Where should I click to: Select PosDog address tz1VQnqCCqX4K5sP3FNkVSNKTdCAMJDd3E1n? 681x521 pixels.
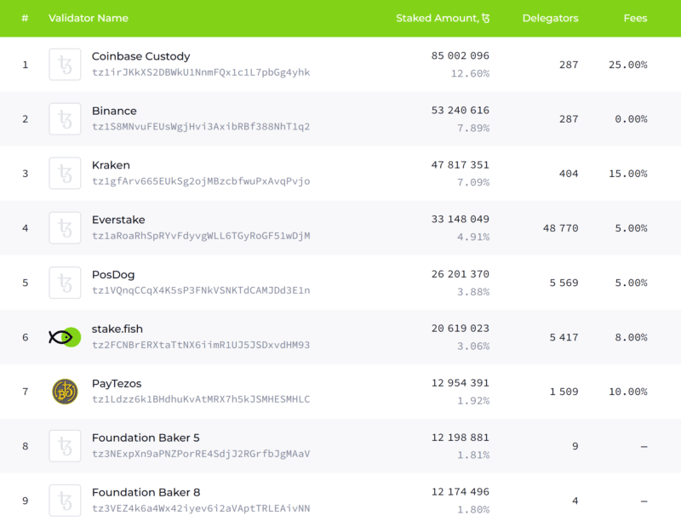tap(201, 290)
